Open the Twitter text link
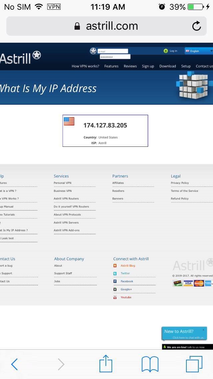The image size is (213, 379). point(125,273)
